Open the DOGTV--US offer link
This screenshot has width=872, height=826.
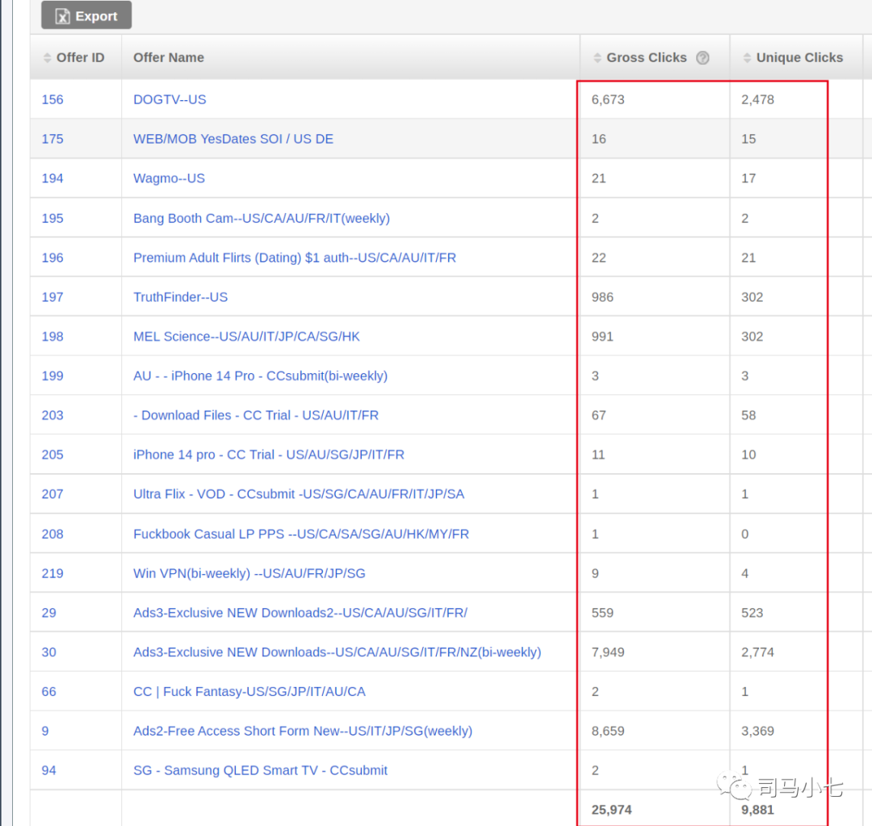170,99
